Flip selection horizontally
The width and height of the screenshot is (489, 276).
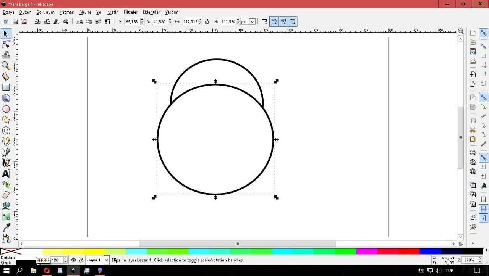(57, 22)
